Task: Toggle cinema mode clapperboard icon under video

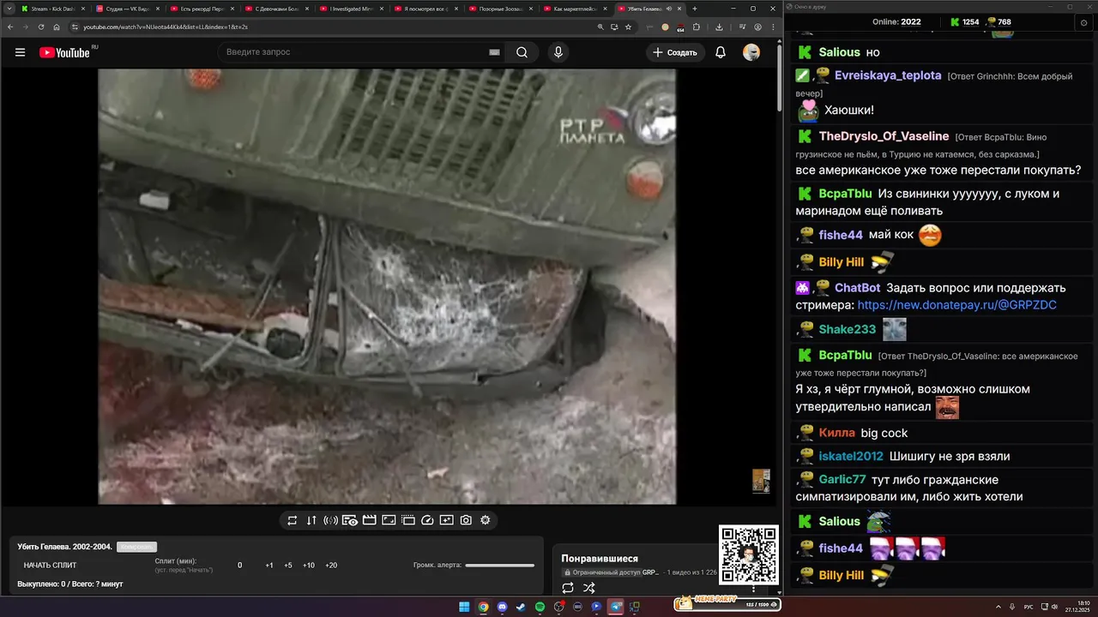Action: tap(370, 520)
